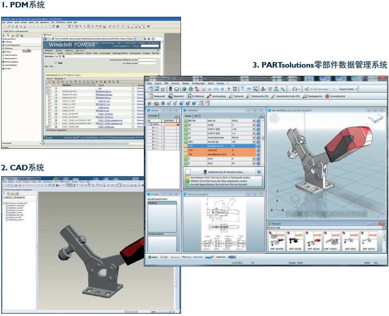Click binoculars find icon in PDM toolbar
Image resolution: width=389 pixels, height=316 pixels.
[x=57, y=26]
